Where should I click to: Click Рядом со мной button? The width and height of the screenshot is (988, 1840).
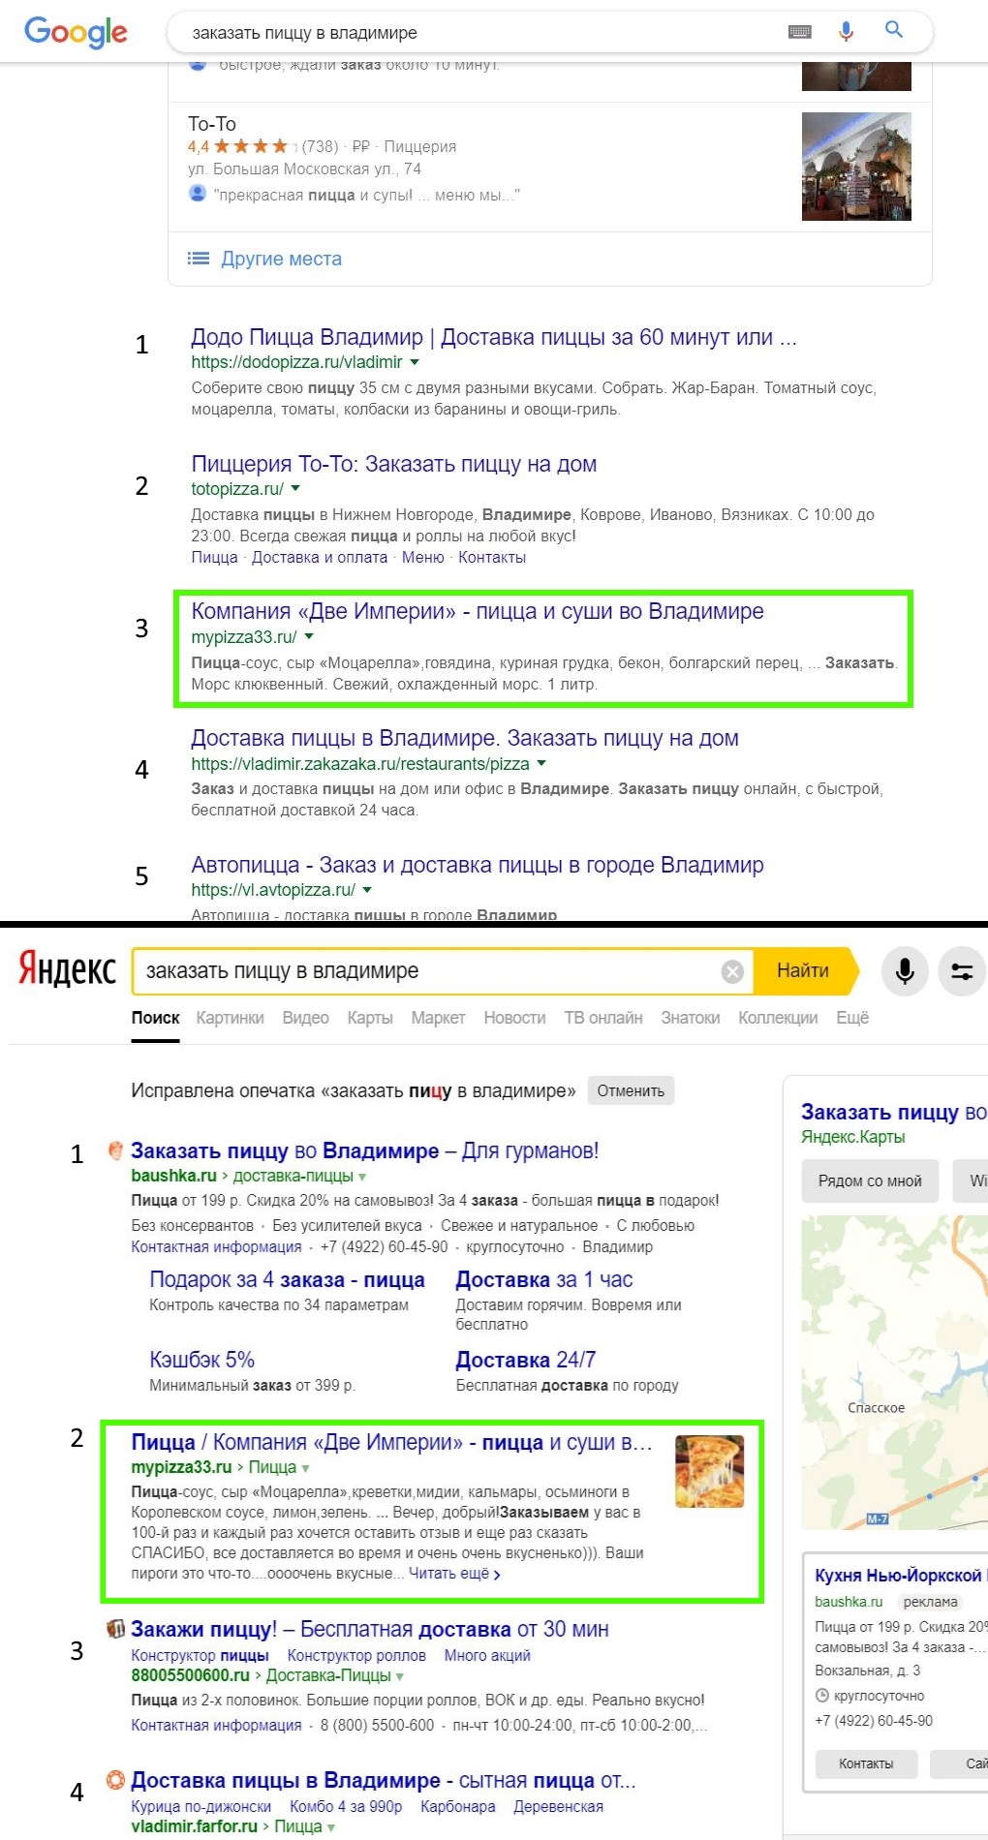coord(870,1181)
